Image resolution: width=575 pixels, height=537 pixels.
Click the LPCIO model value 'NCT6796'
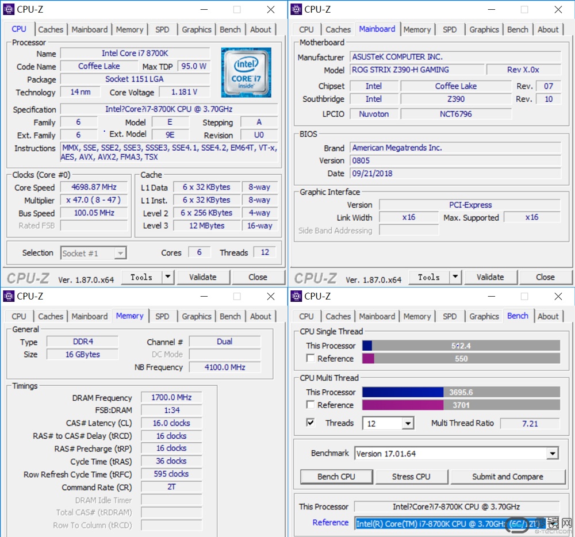456,114
